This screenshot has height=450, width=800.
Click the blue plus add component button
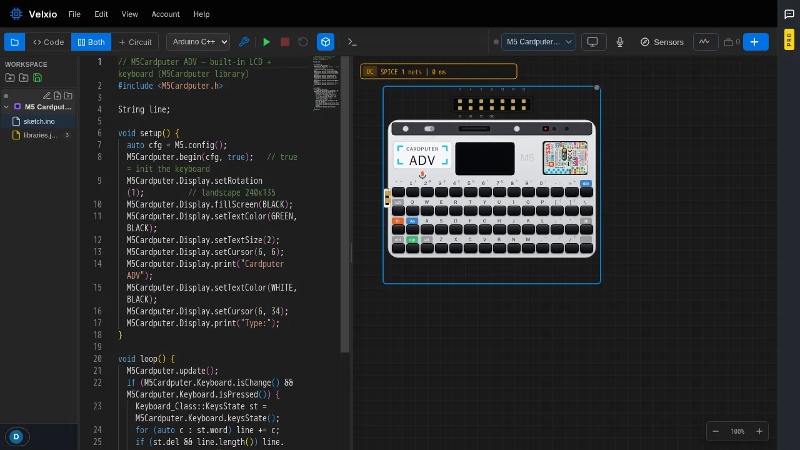pyautogui.click(x=755, y=42)
